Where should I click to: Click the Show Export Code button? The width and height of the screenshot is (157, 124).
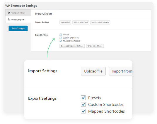coord(95,46)
